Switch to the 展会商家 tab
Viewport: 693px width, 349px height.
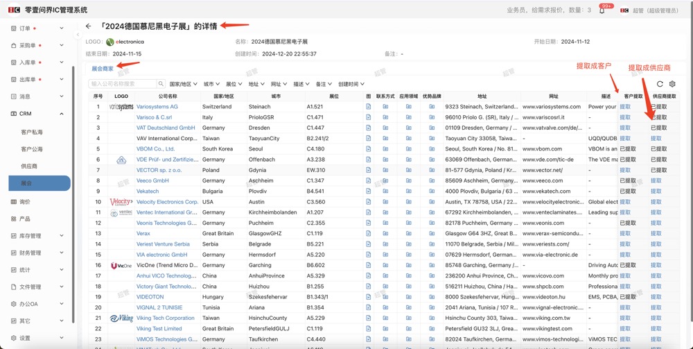point(103,69)
